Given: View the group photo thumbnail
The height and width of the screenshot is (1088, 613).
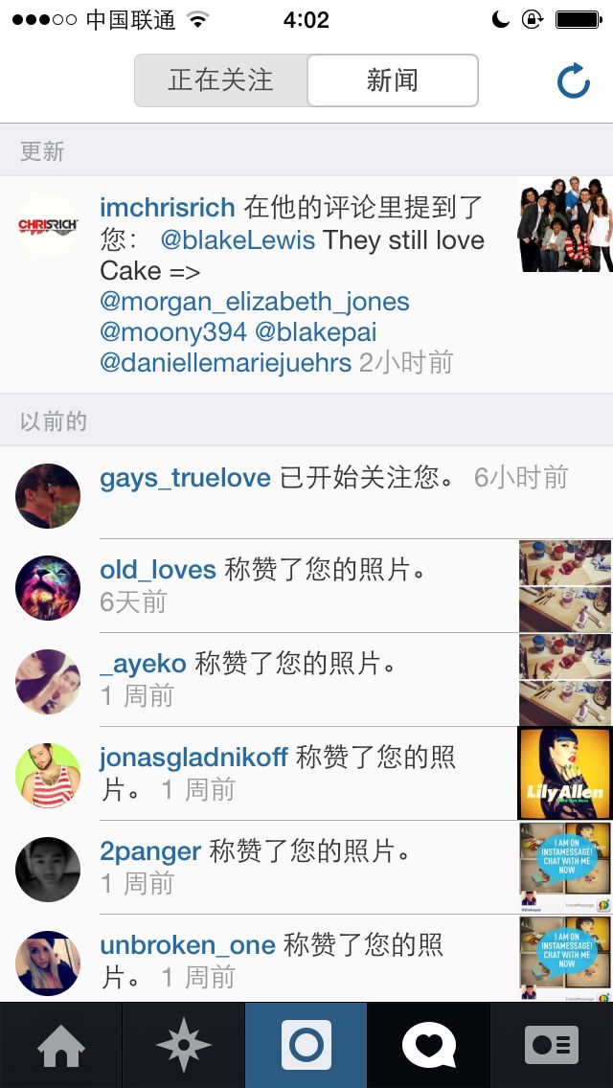Looking at the screenshot, I should (565, 224).
